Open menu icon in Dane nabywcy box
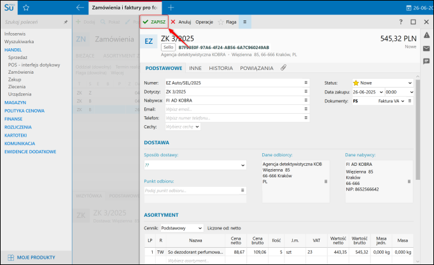 (x=409, y=182)
